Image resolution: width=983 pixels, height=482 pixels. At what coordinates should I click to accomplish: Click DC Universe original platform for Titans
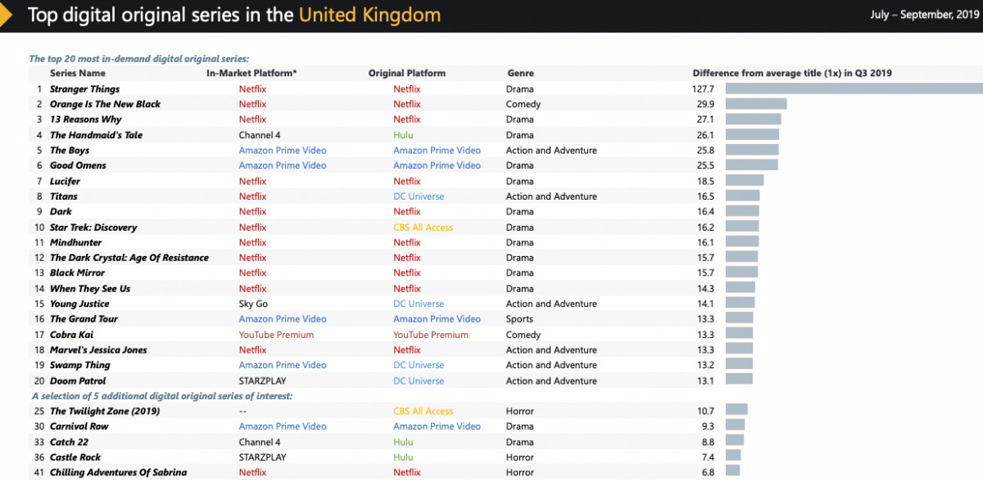pos(419,196)
